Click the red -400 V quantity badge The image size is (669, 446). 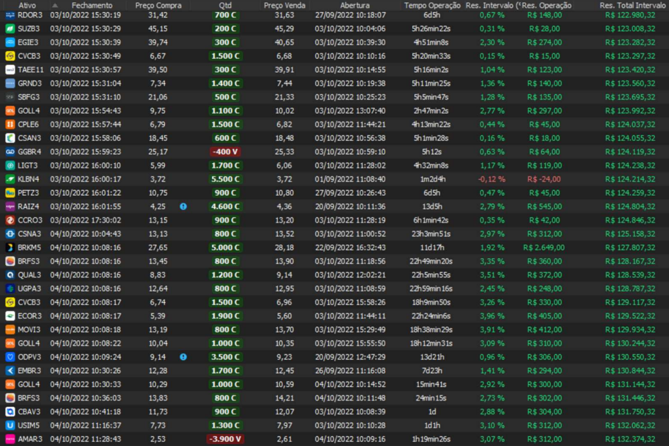(x=225, y=152)
